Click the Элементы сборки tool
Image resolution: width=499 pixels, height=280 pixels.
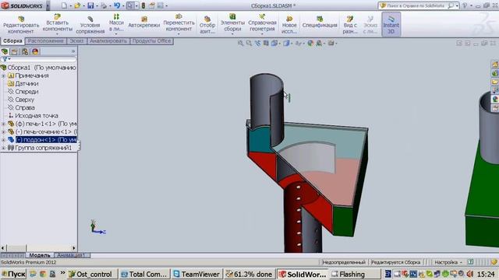pos(232,23)
